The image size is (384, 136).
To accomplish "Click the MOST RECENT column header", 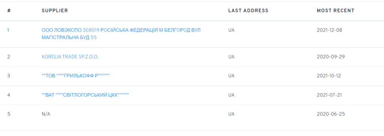I will tap(336, 11).
